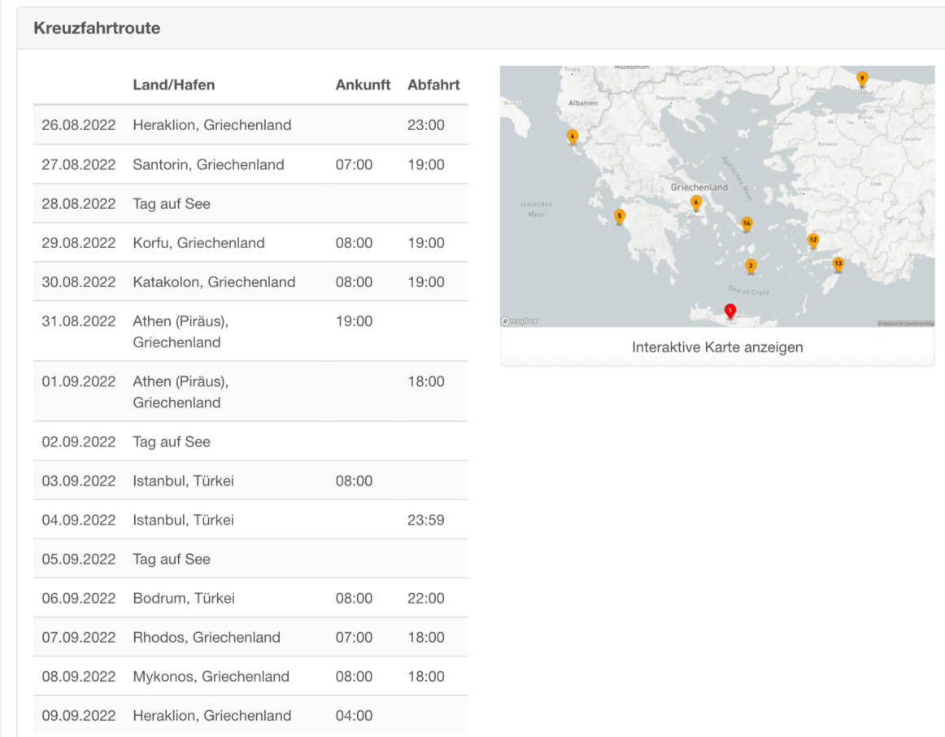Screen dimensions: 945x737
Task: Click map marker 13 on Rhodos
Action: (x=838, y=264)
